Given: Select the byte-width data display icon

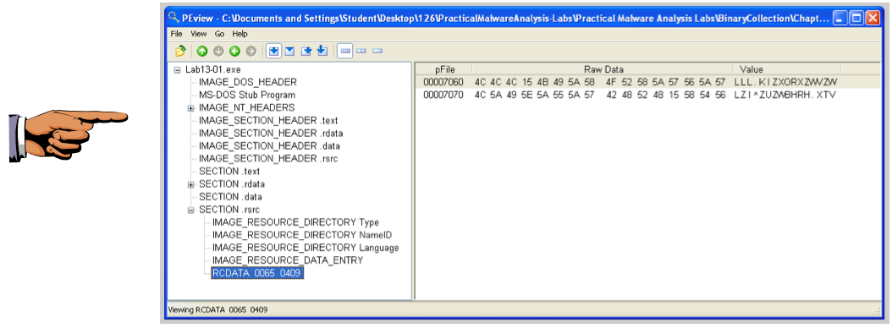Looking at the screenshot, I should [x=344, y=52].
